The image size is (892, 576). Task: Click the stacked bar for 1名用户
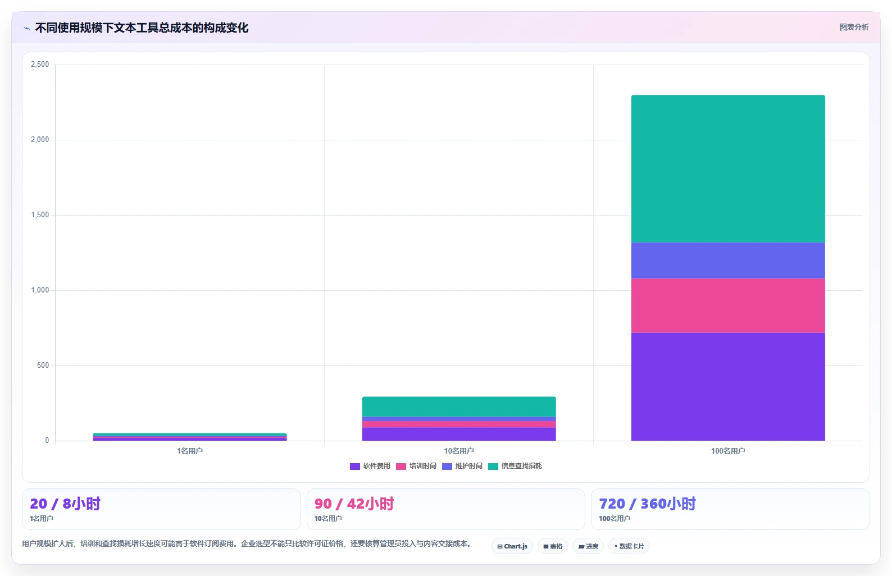[190, 437]
